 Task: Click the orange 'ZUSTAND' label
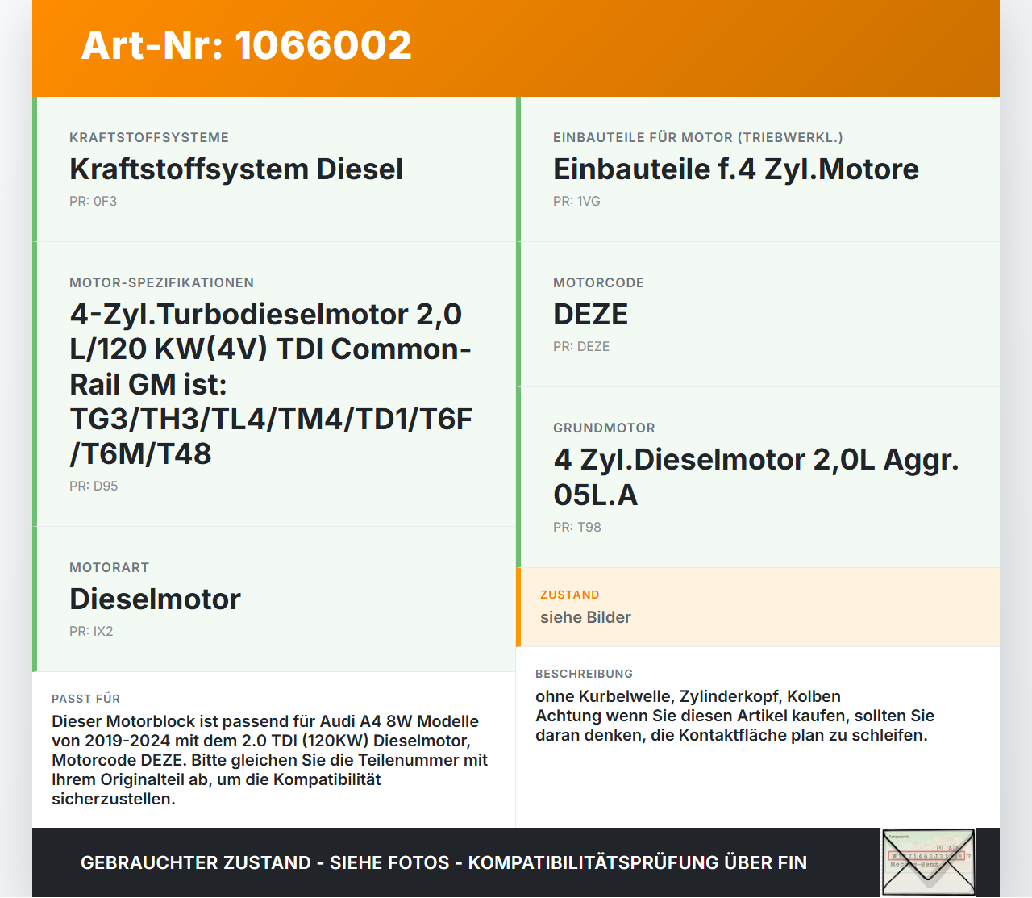click(x=570, y=595)
